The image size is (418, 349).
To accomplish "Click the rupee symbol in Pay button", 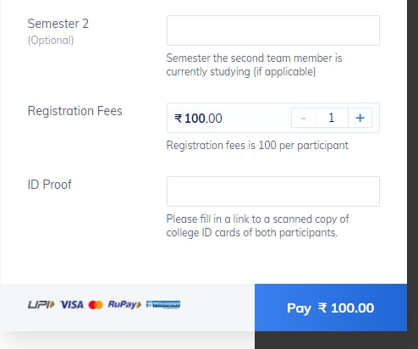I will pyautogui.click(x=322, y=307).
